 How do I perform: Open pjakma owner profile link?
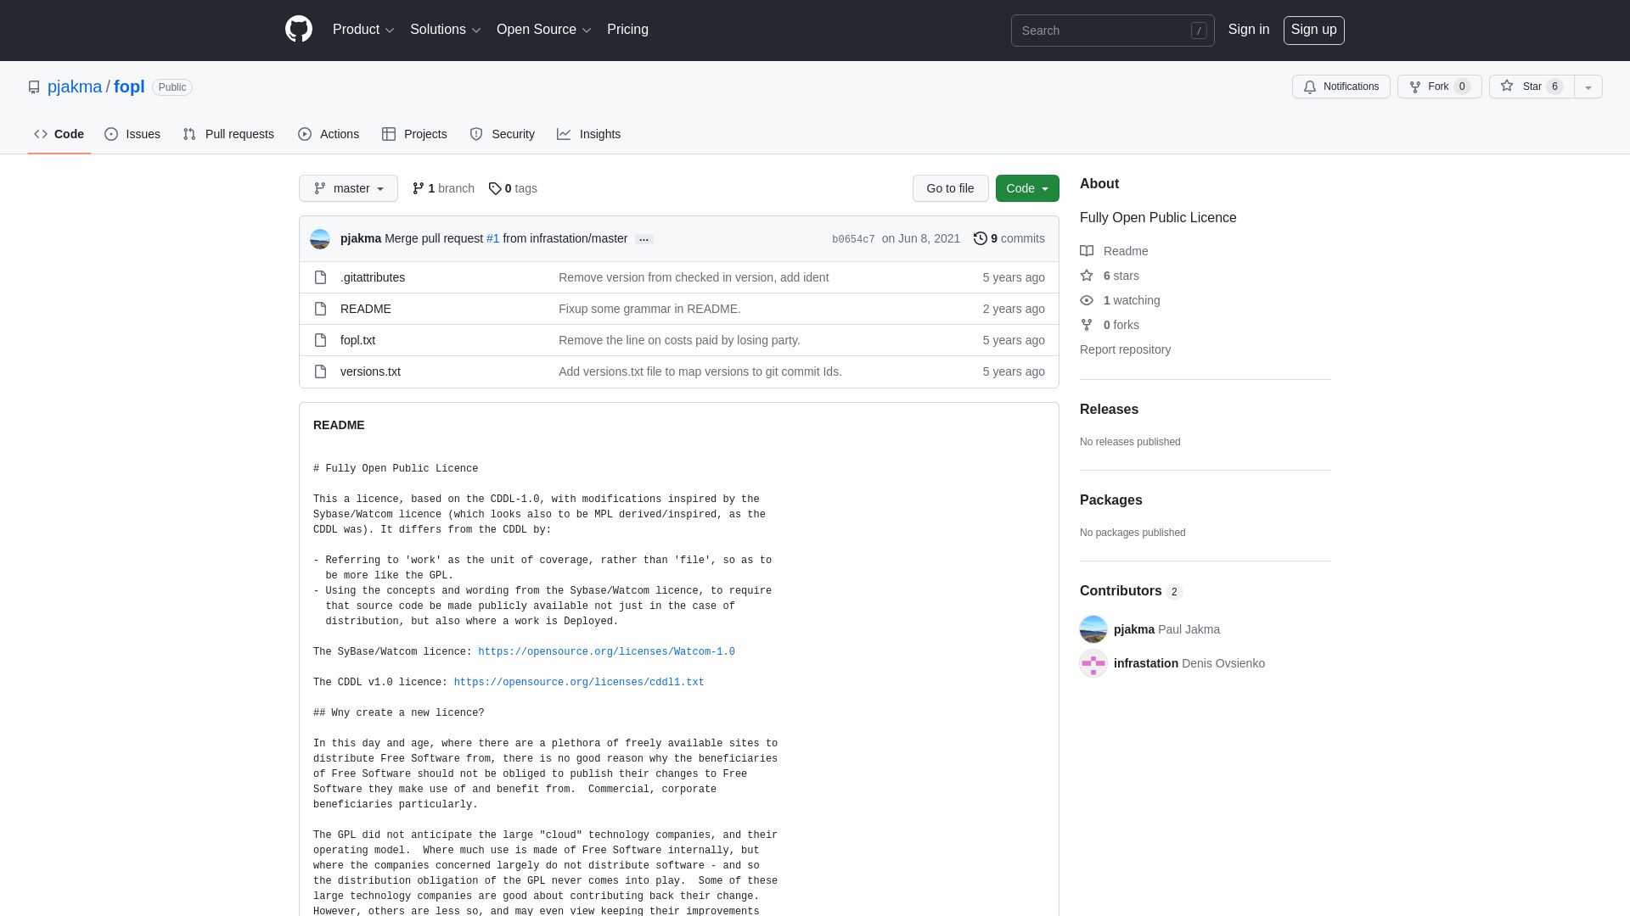pyautogui.click(x=75, y=87)
